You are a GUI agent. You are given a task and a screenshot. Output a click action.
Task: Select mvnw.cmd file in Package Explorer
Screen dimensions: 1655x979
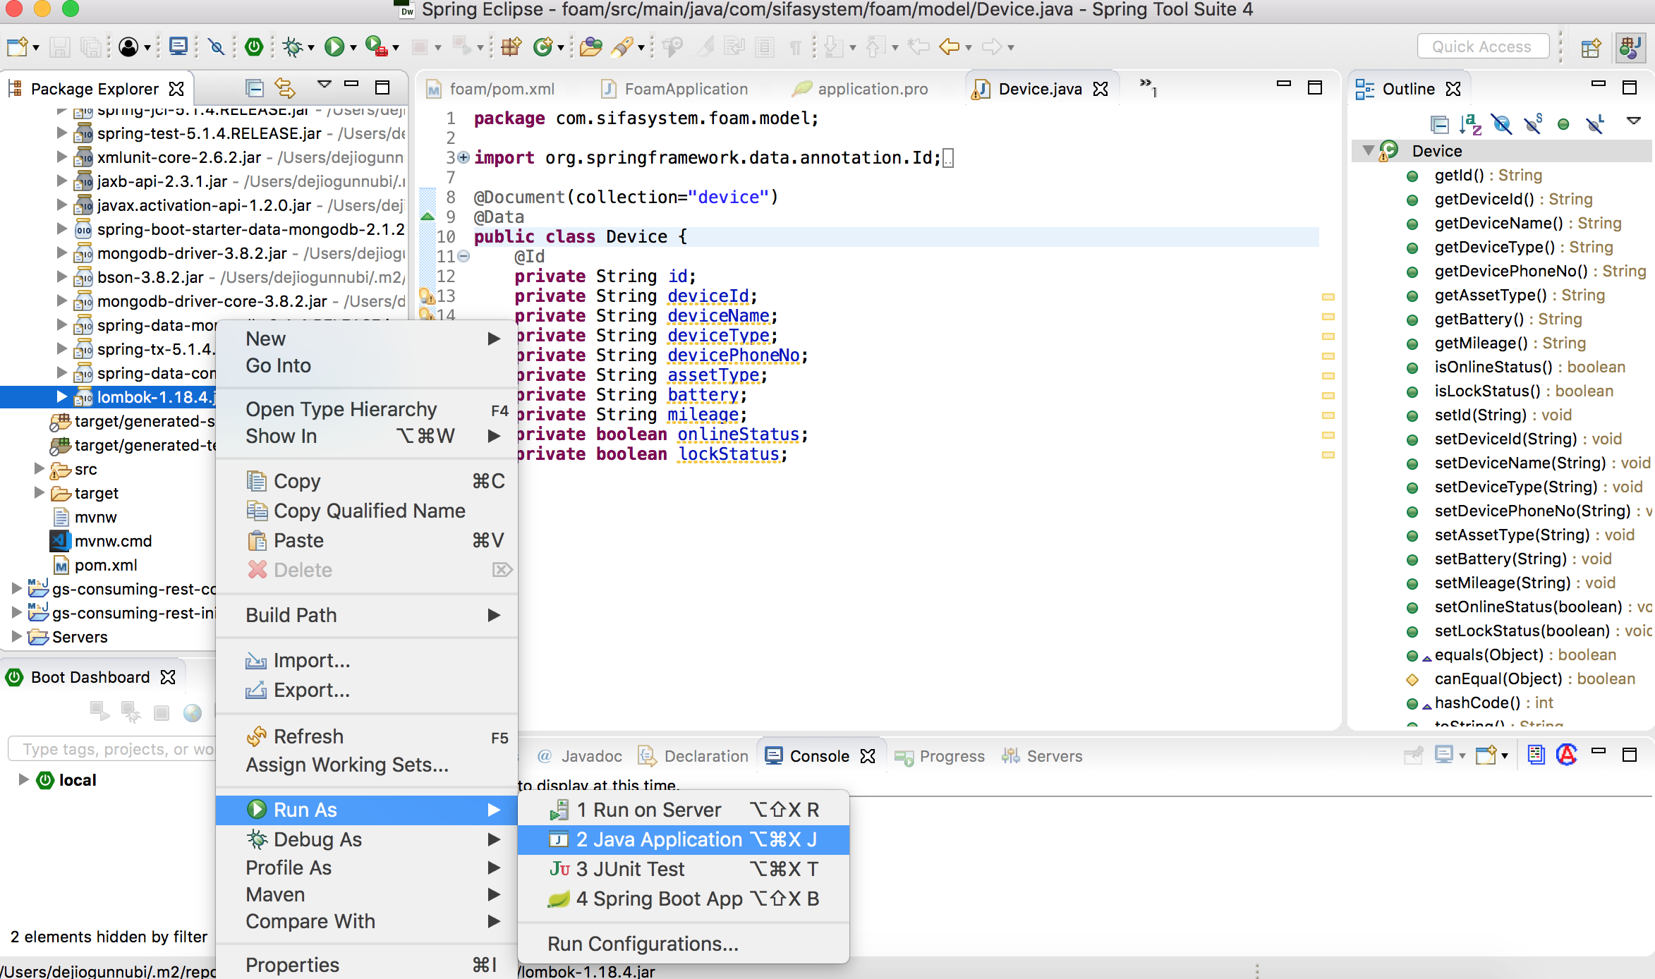click(x=100, y=541)
